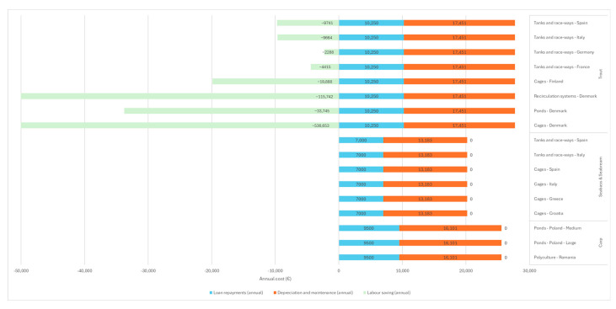Screen dimensions: 616x309
Task: Select the Labour saving (annual) legend label
Action: [388, 293]
